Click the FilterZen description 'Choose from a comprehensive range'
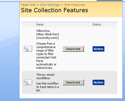Viewport: 125px width, 101px height. point(46,56)
